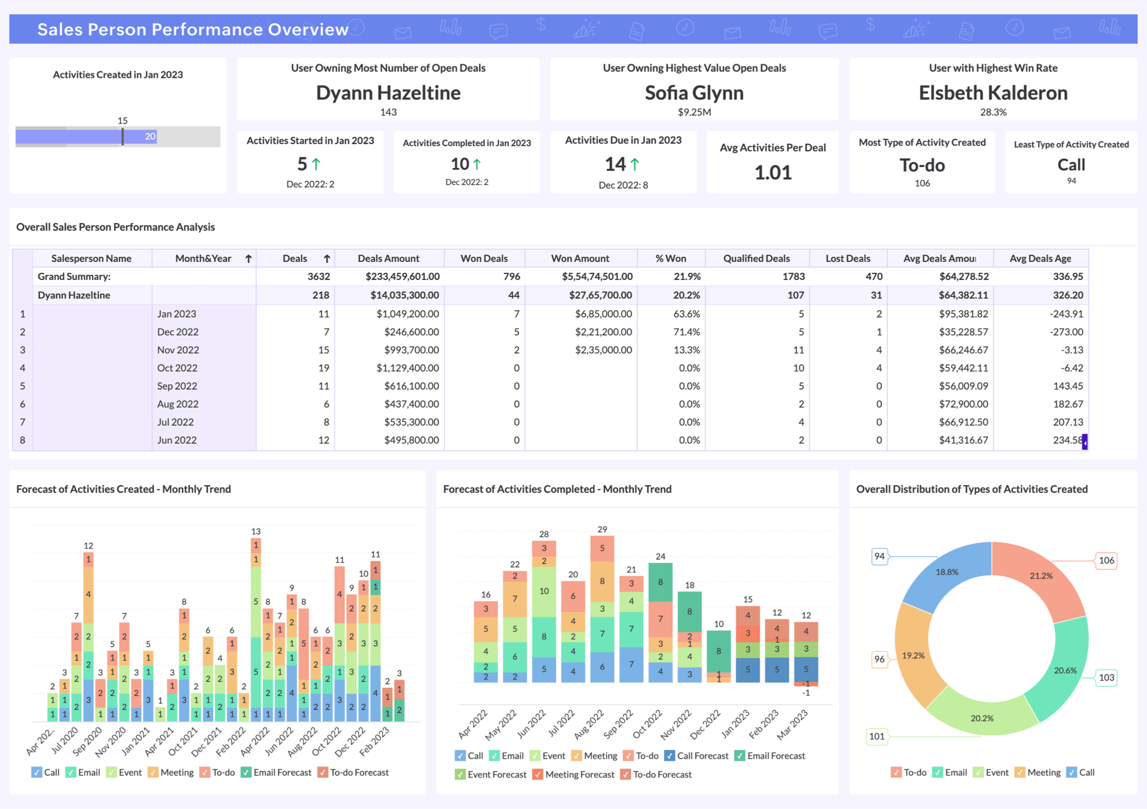This screenshot has height=809, width=1147.
Task: Toggle Meeting legend in Distribution donut chart
Action: [1037, 772]
